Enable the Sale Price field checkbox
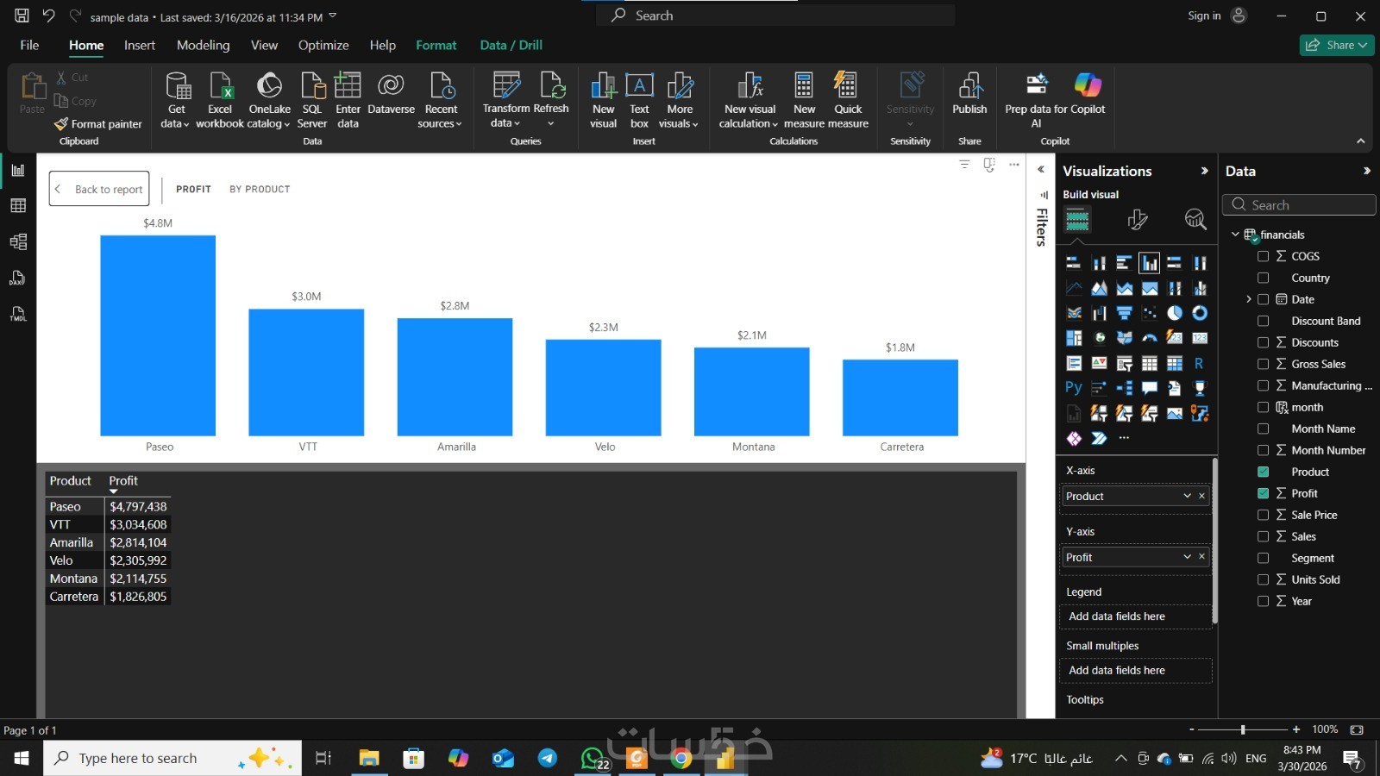 (1264, 515)
